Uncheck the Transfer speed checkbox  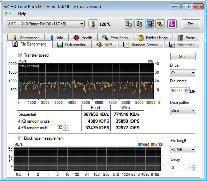click(21, 55)
